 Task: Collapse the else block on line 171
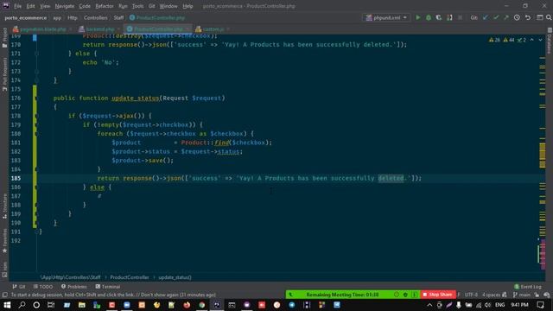36,54
